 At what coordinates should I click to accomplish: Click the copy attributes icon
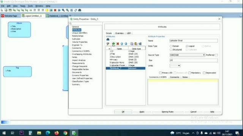coord(132,44)
